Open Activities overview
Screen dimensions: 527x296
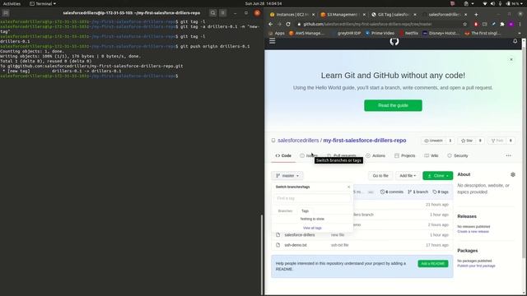click(12, 3)
